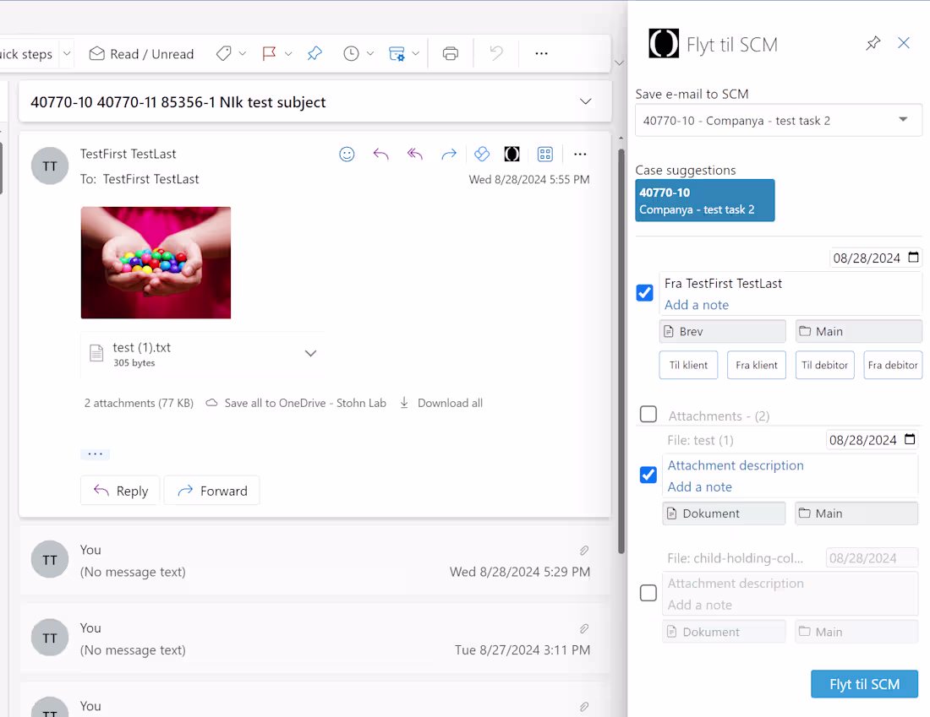The width and height of the screenshot is (930, 717).
Task: Select the 40770-10 case suggestion tile
Action: [704, 200]
